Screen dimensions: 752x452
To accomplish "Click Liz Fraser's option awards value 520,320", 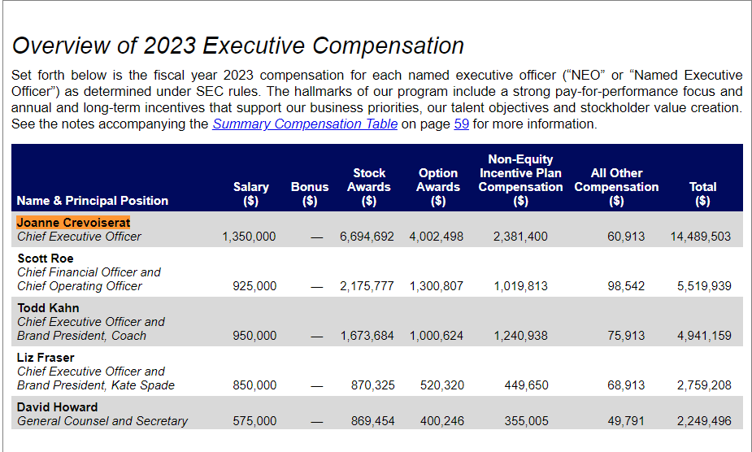I will [x=443, y=385].
